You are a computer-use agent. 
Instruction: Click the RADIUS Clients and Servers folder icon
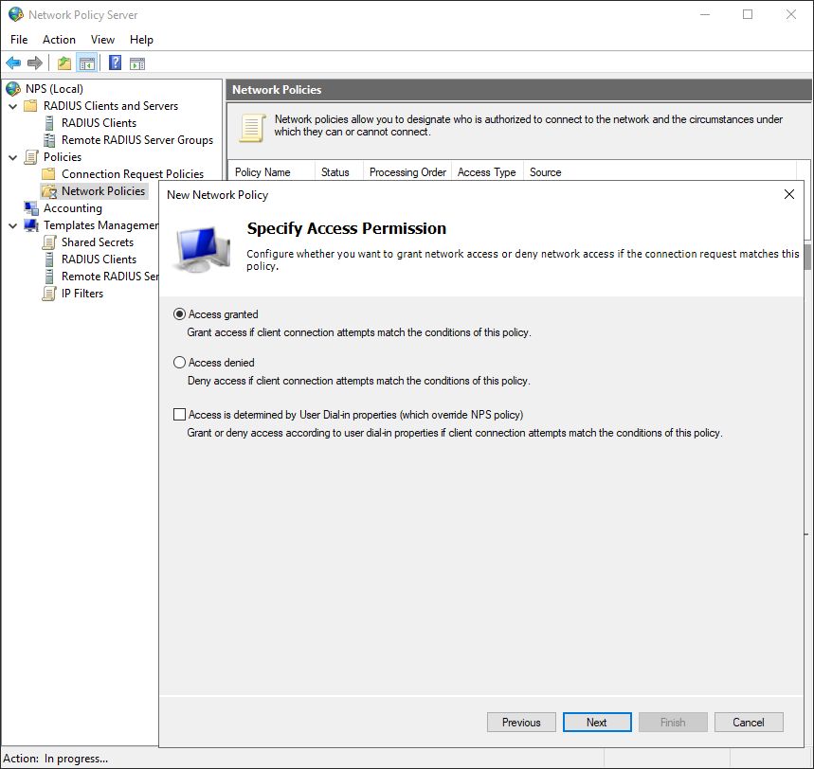tap(31, 106)
